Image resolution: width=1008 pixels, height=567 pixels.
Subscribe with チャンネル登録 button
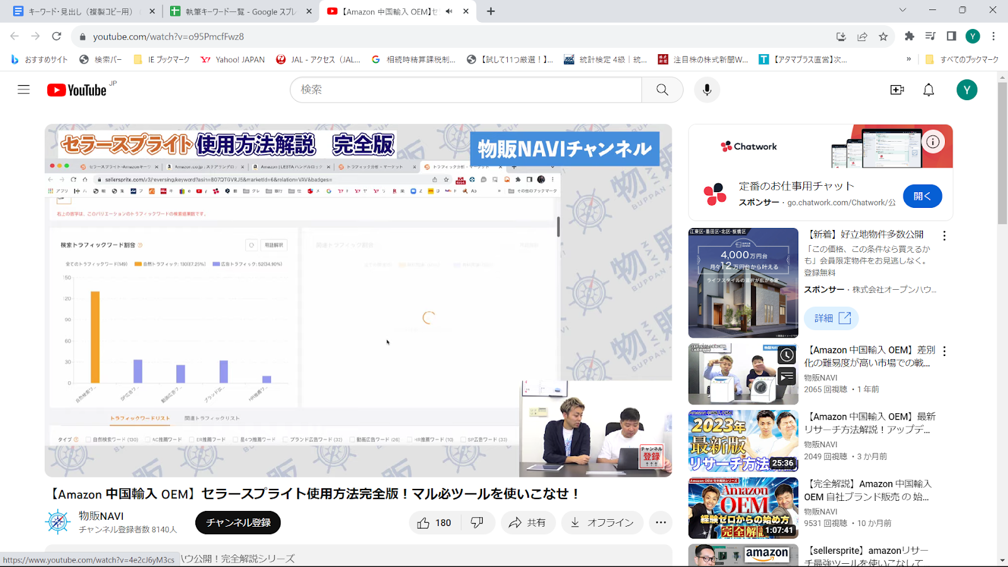[x=238, y=522]
